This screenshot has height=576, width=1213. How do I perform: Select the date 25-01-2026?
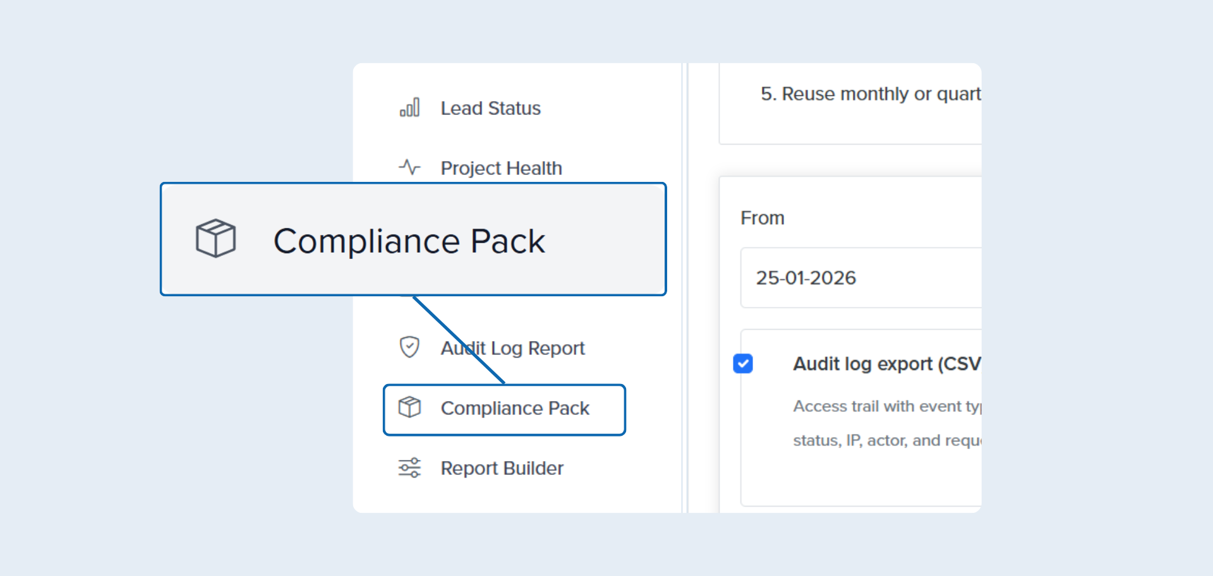(807, 278)
